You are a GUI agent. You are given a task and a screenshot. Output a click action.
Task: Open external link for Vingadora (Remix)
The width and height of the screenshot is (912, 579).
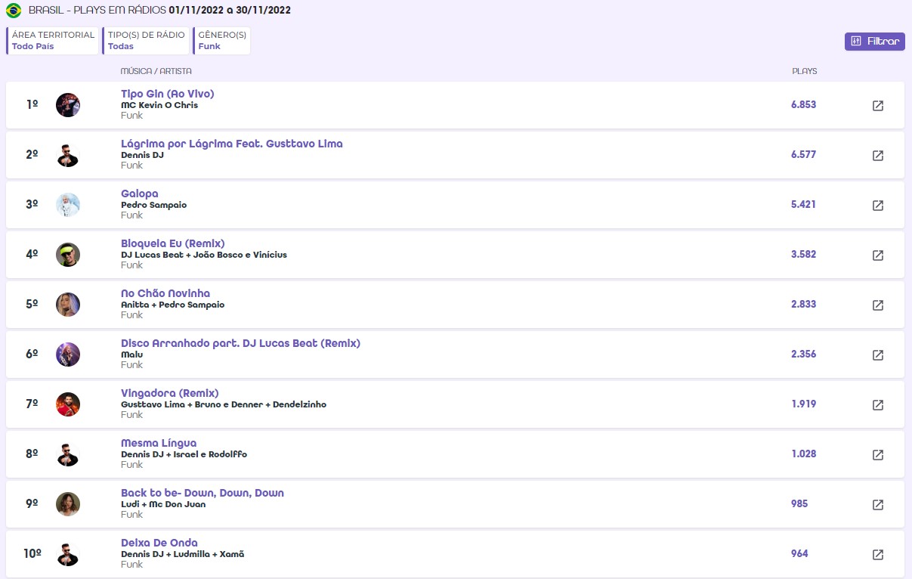878,405
